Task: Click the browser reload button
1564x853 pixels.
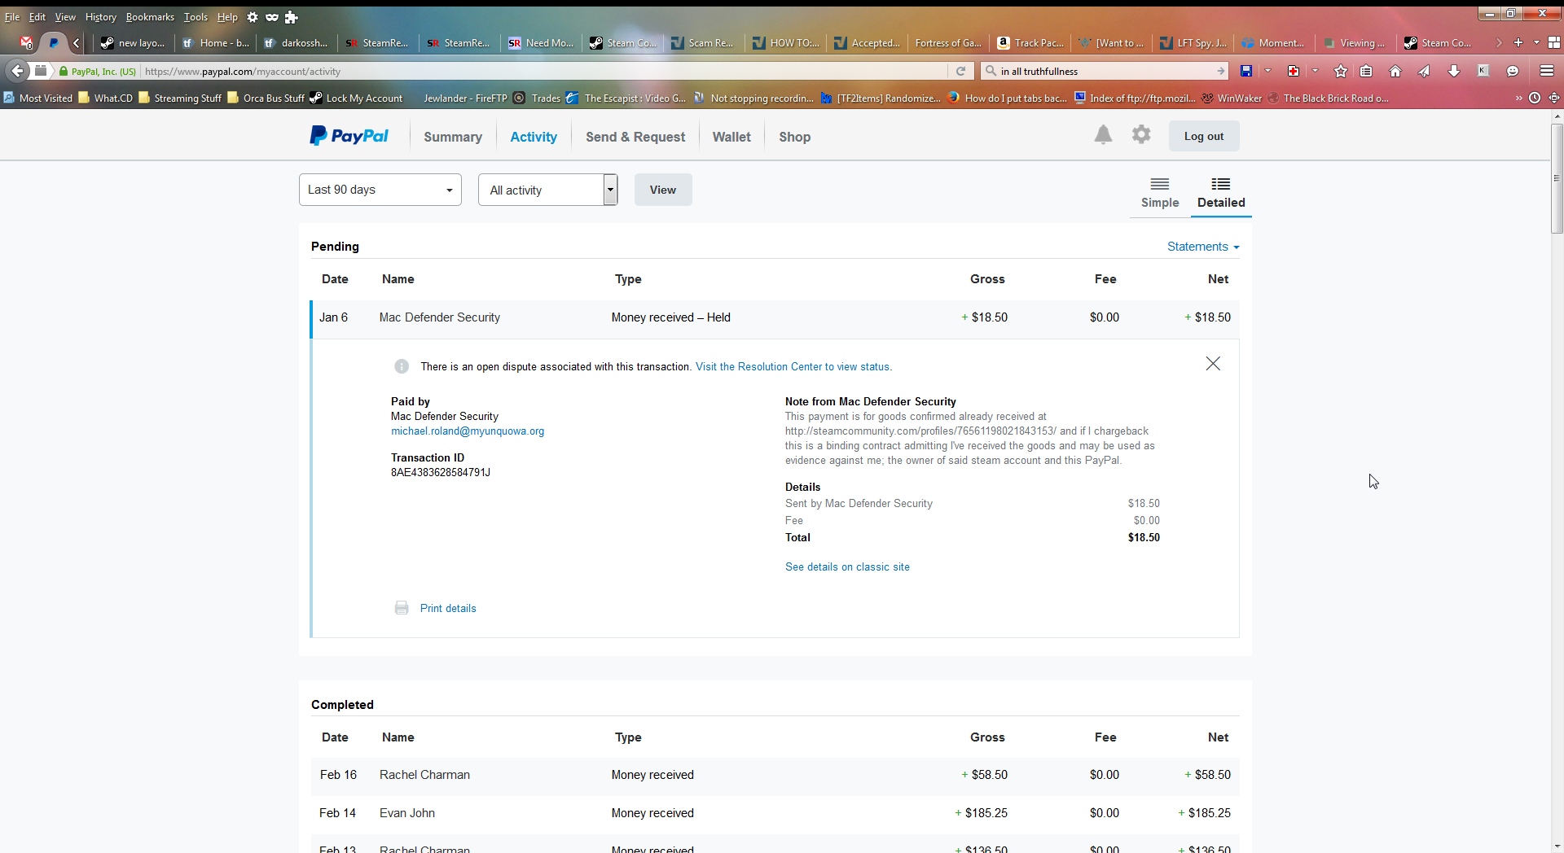Action: 961,72
